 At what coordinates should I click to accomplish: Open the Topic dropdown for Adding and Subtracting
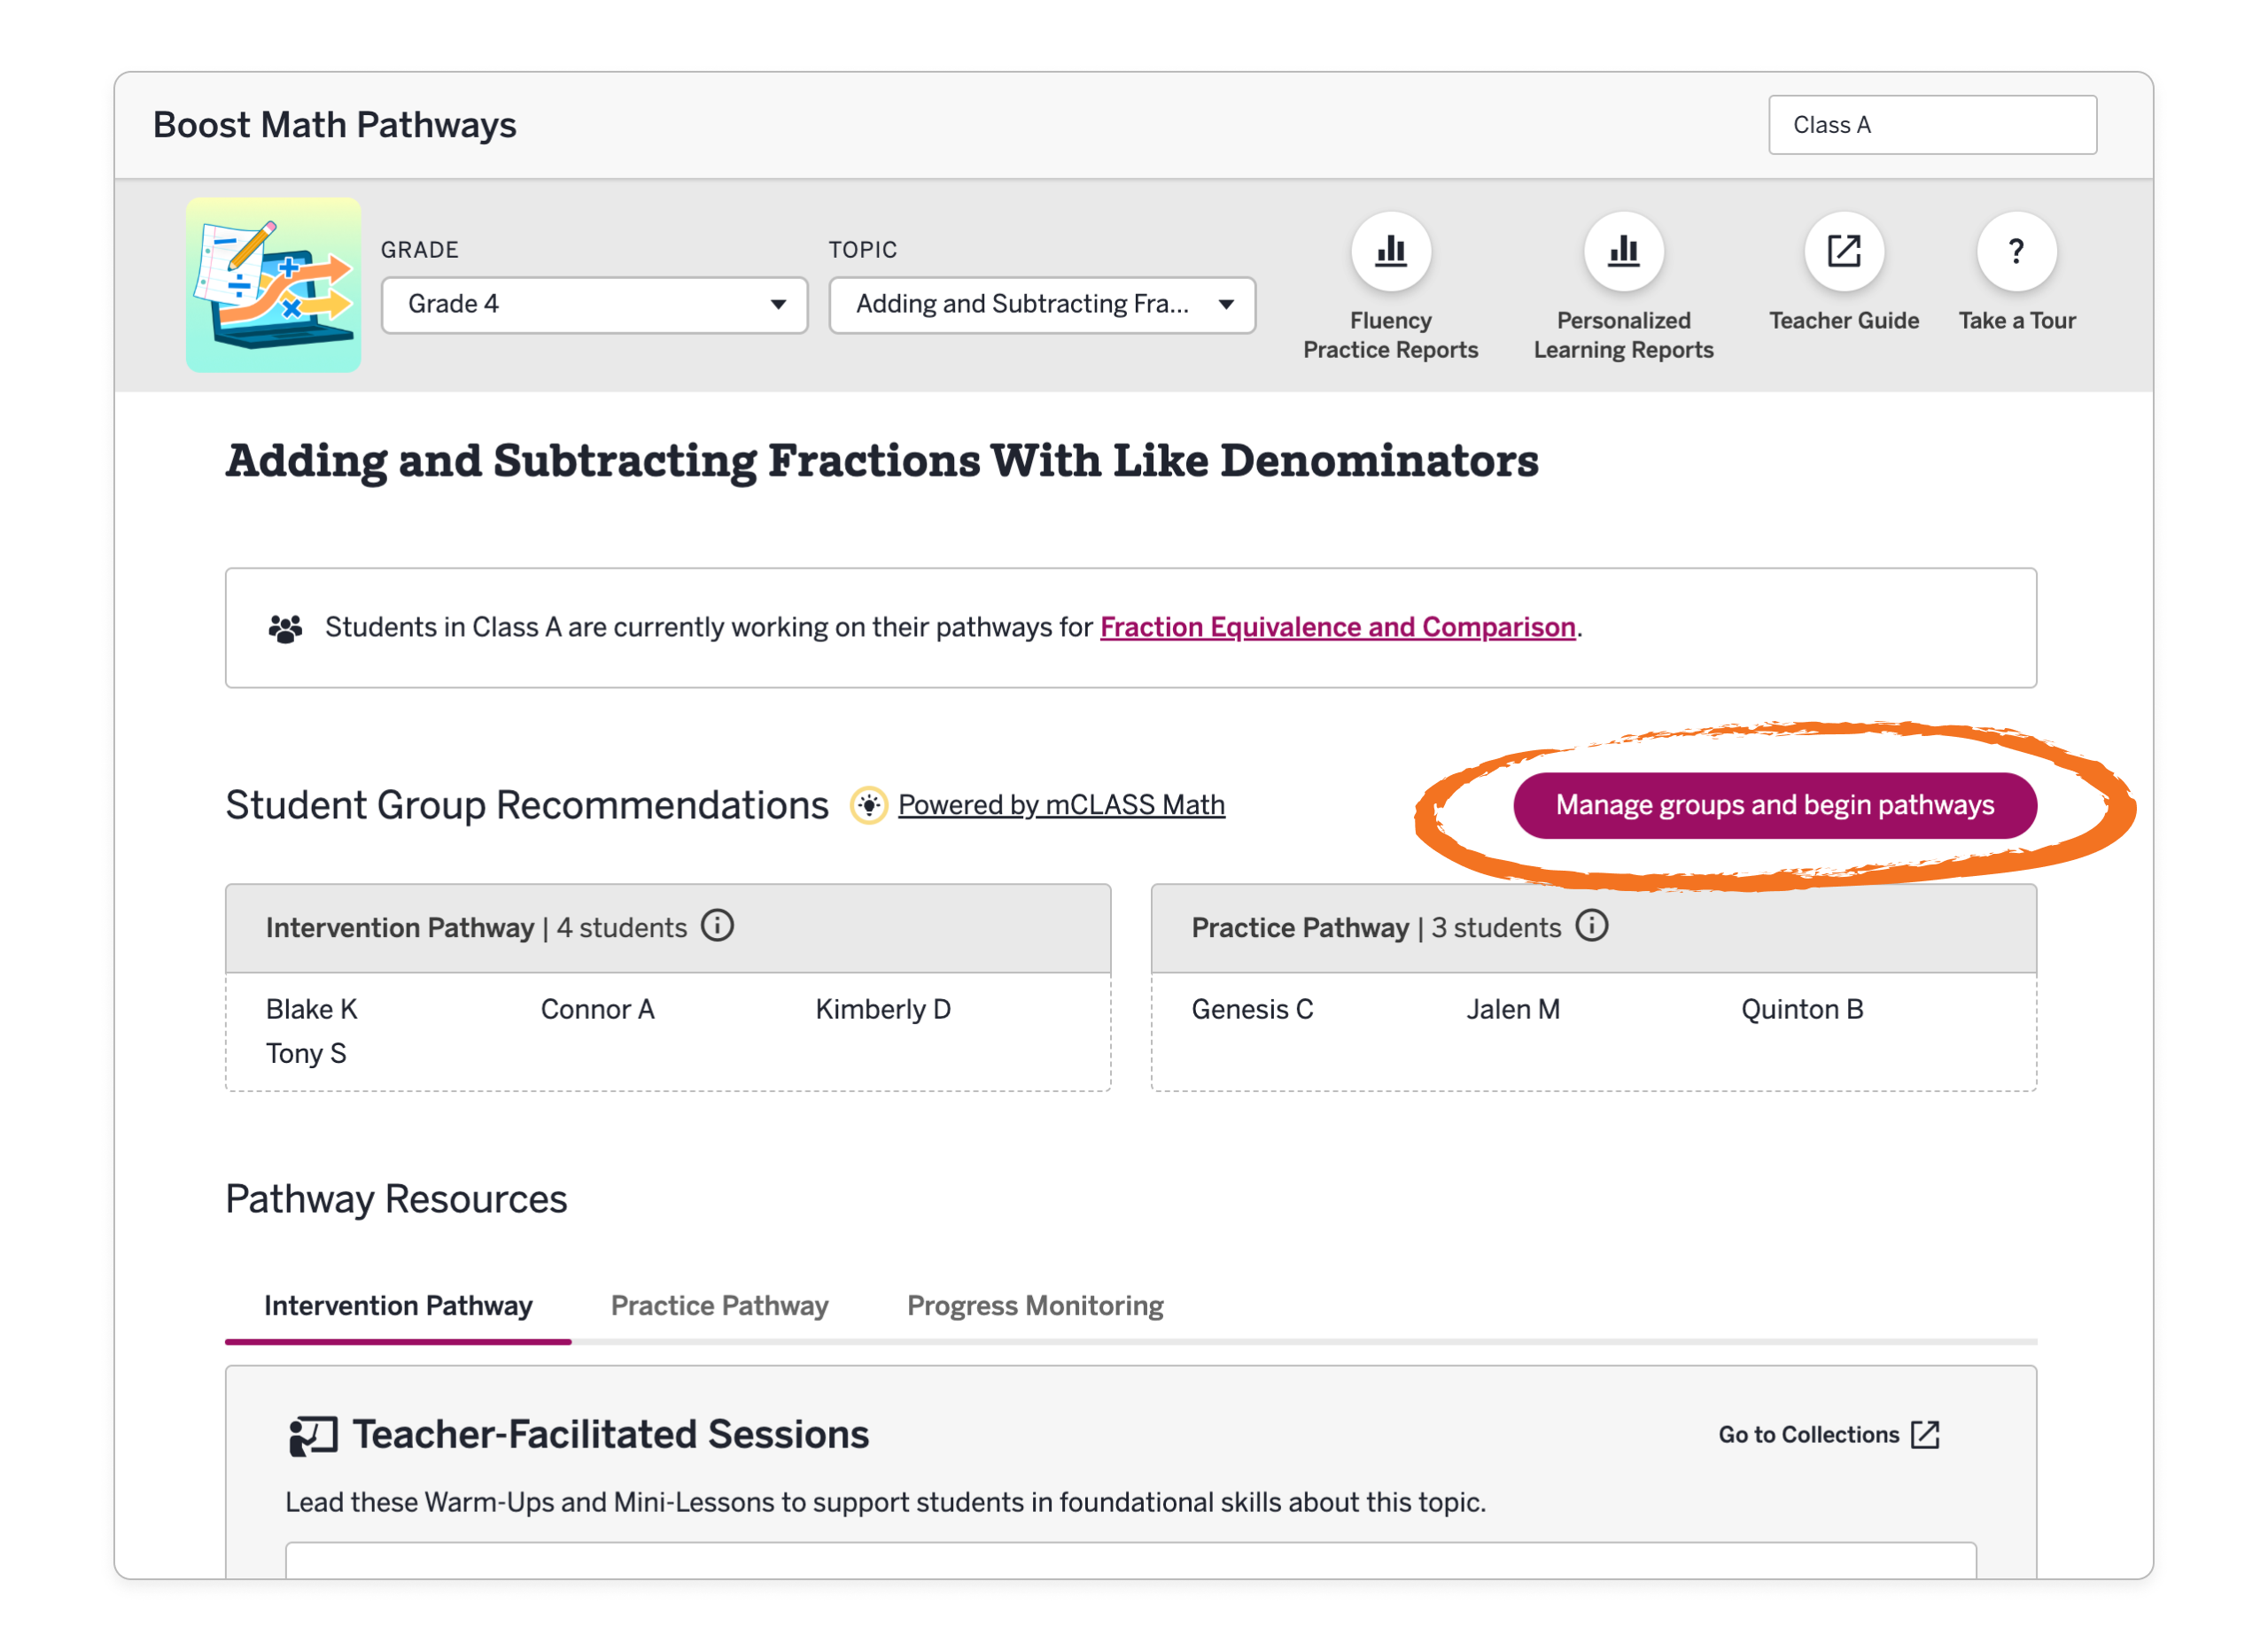click(x=1042, y=304)
